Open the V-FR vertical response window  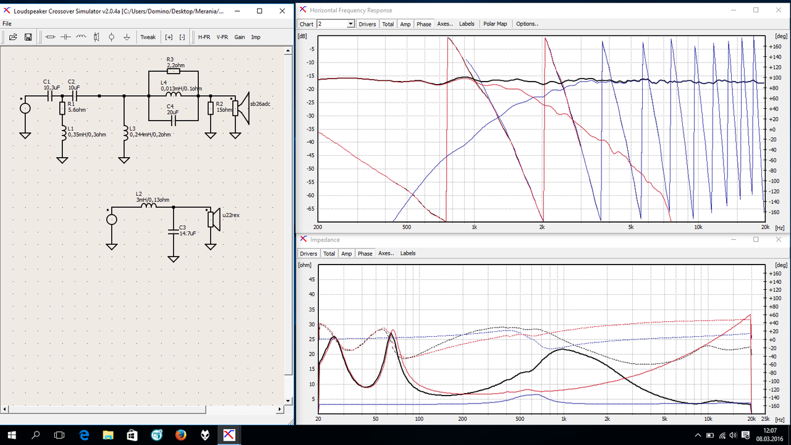pos(222,37)
